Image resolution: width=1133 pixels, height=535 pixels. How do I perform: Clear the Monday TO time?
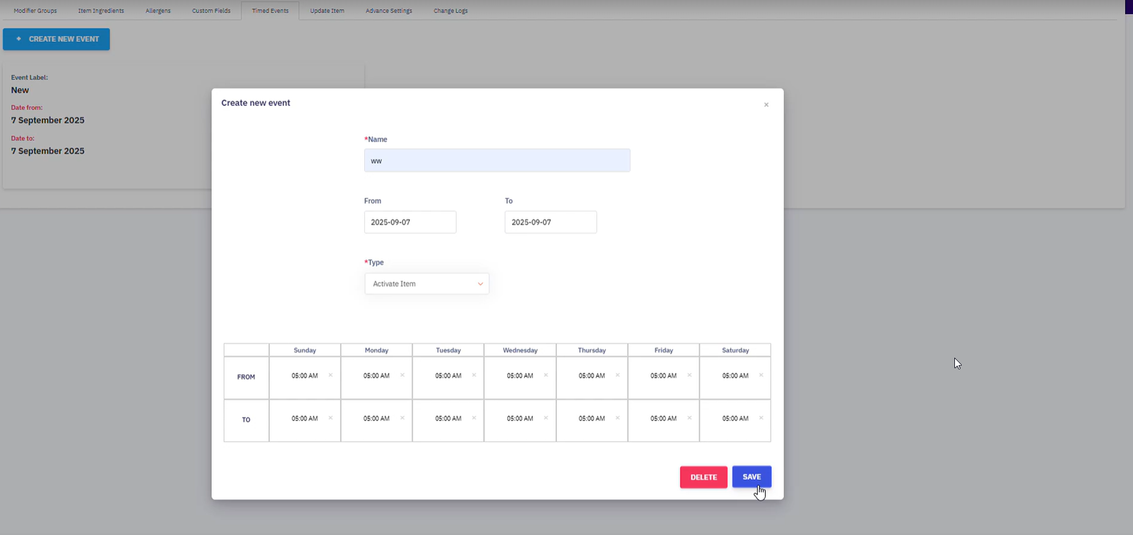[x=402, y=418]
